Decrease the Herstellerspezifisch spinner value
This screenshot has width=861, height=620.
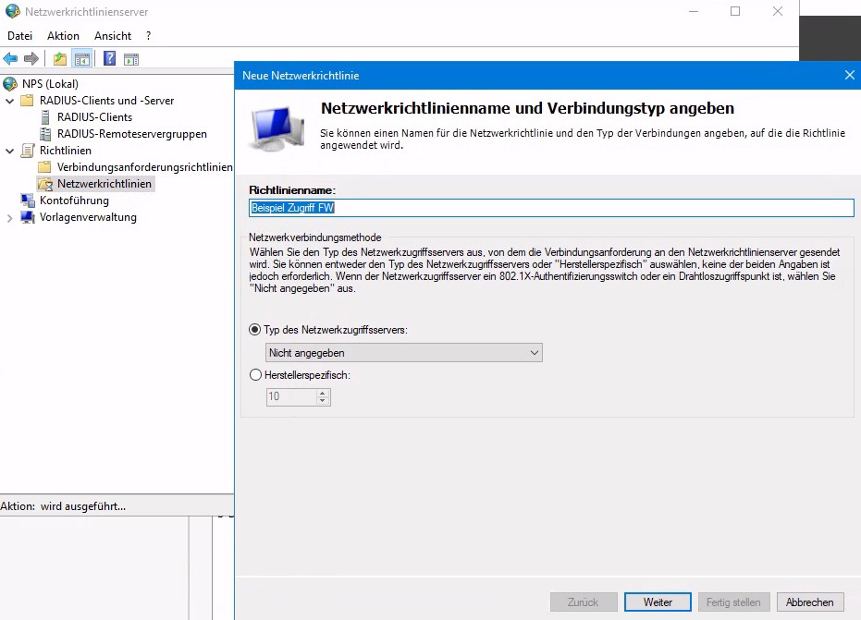pos(323,401)
